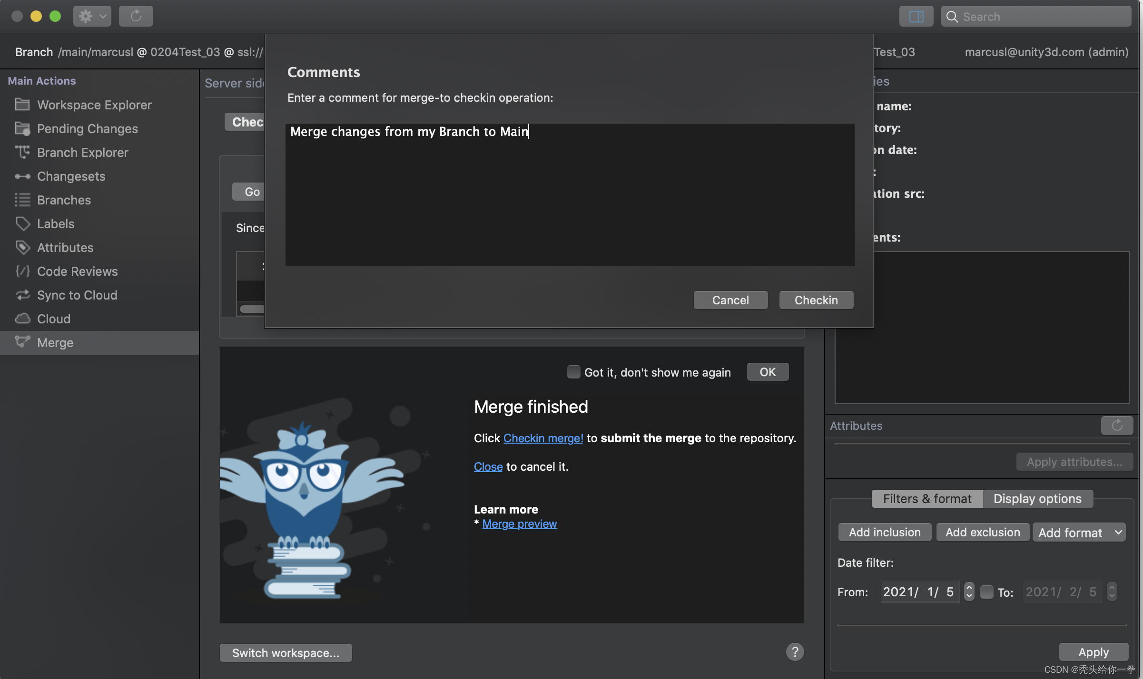Open the help question mark button
Image resolution: width=1143 pixels, height=679 pixels.
point(795,652)
